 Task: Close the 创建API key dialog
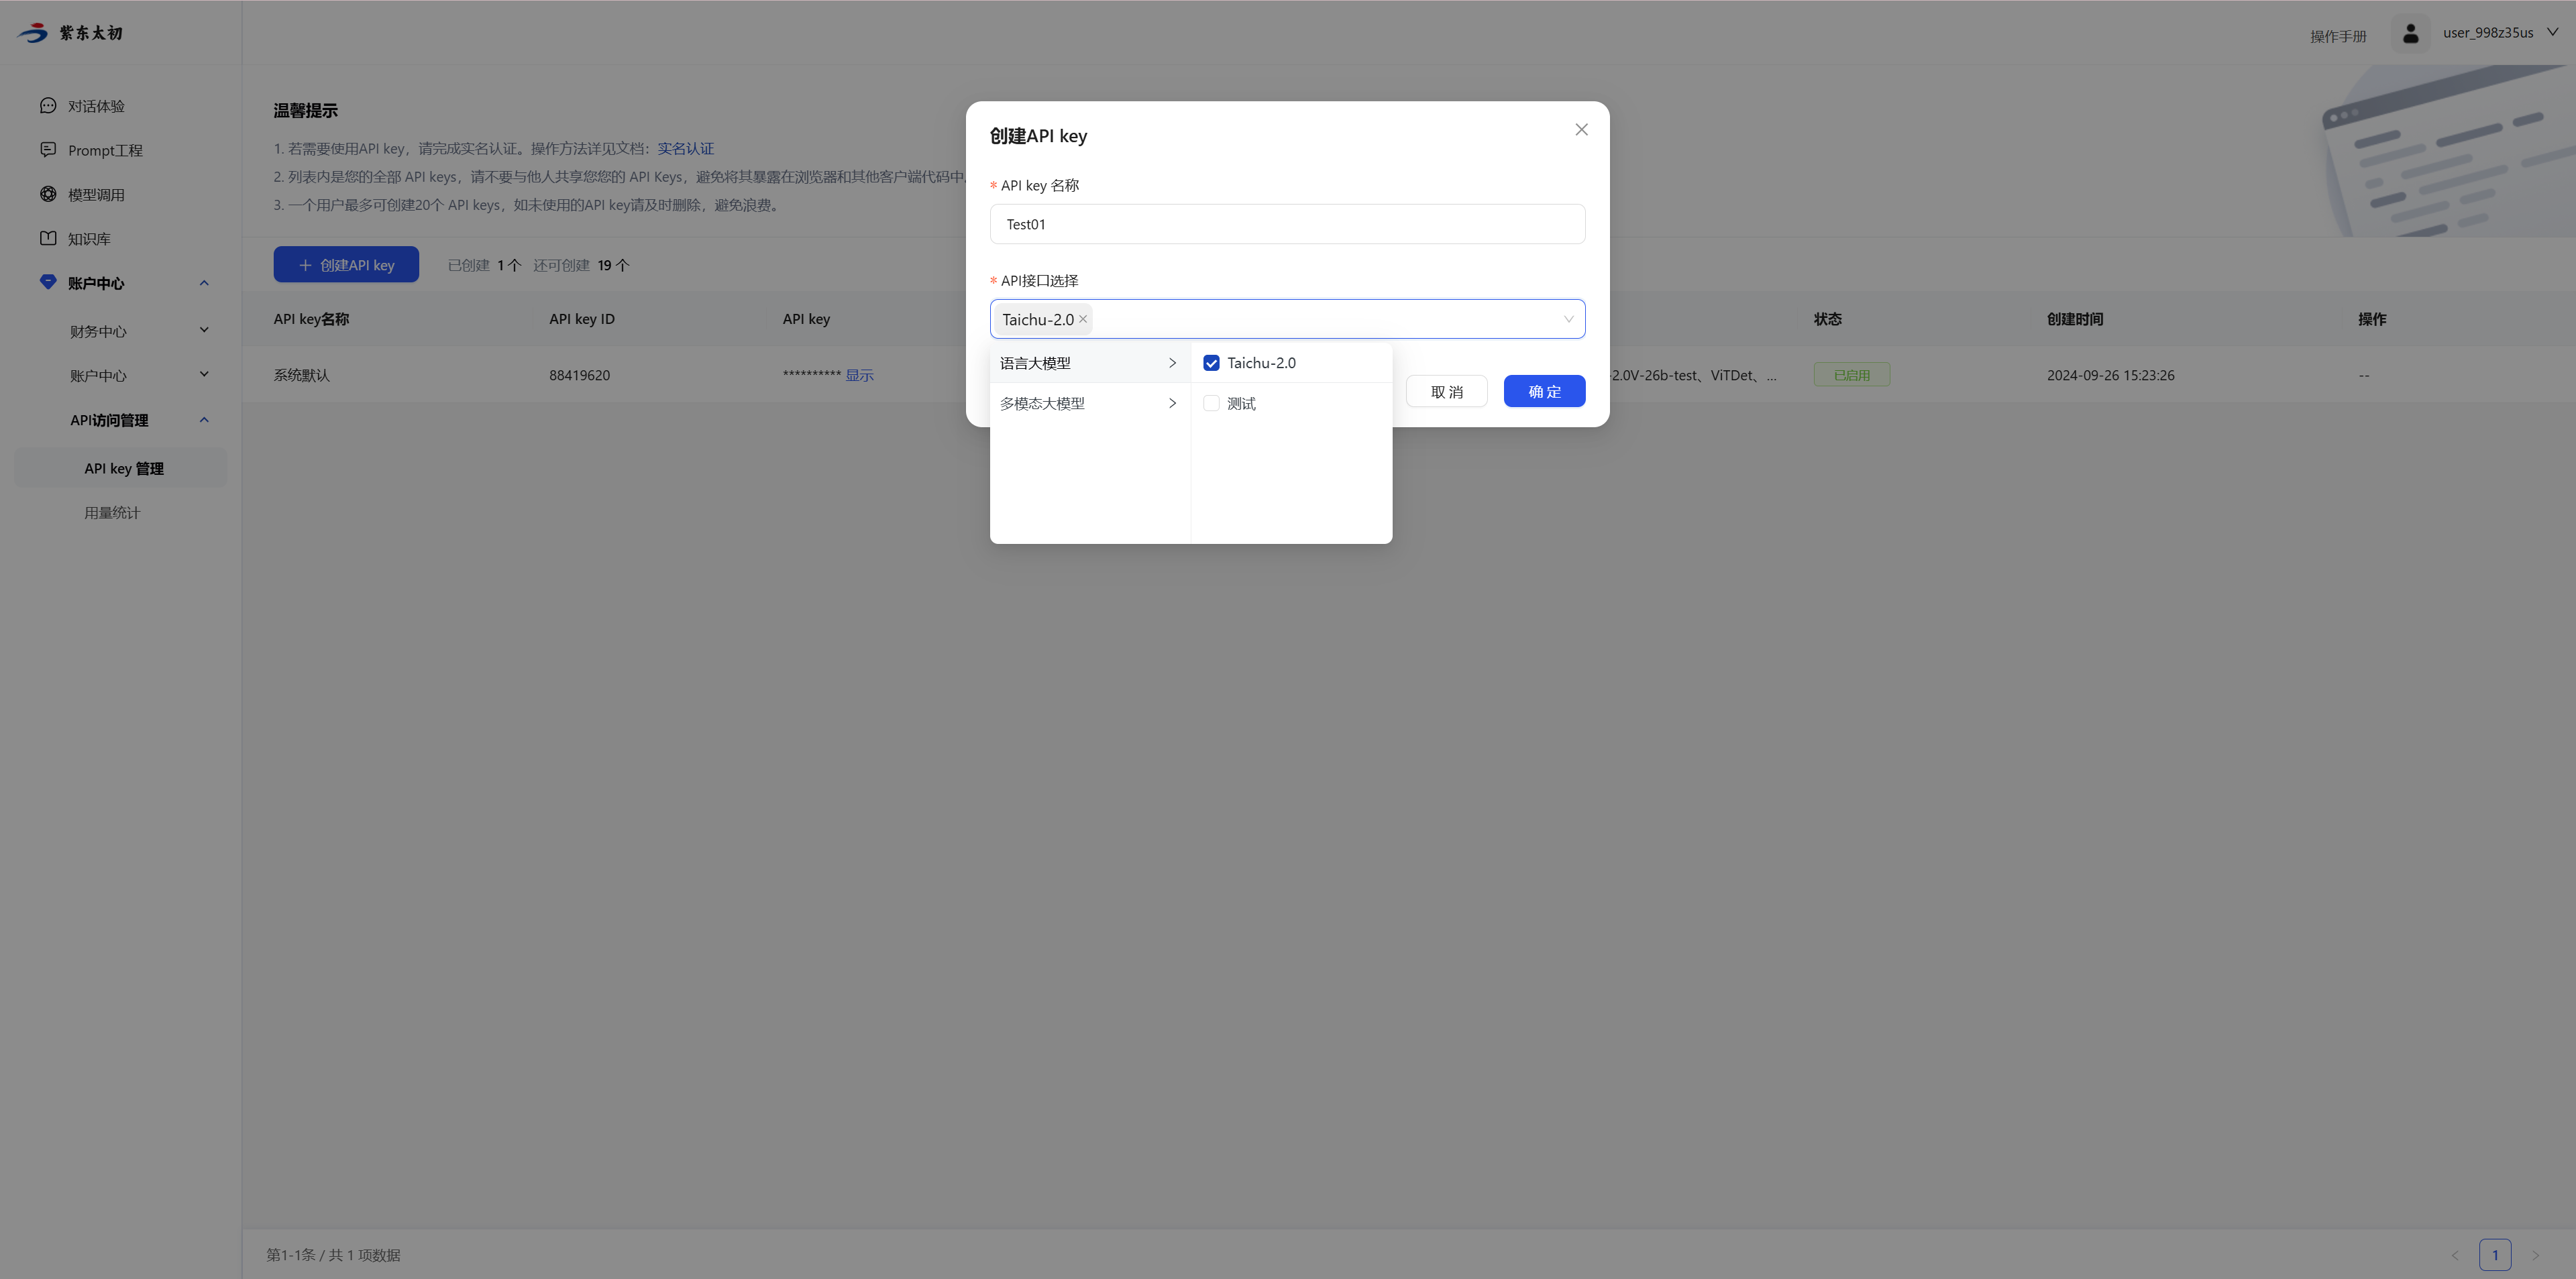pos(1581,130)
